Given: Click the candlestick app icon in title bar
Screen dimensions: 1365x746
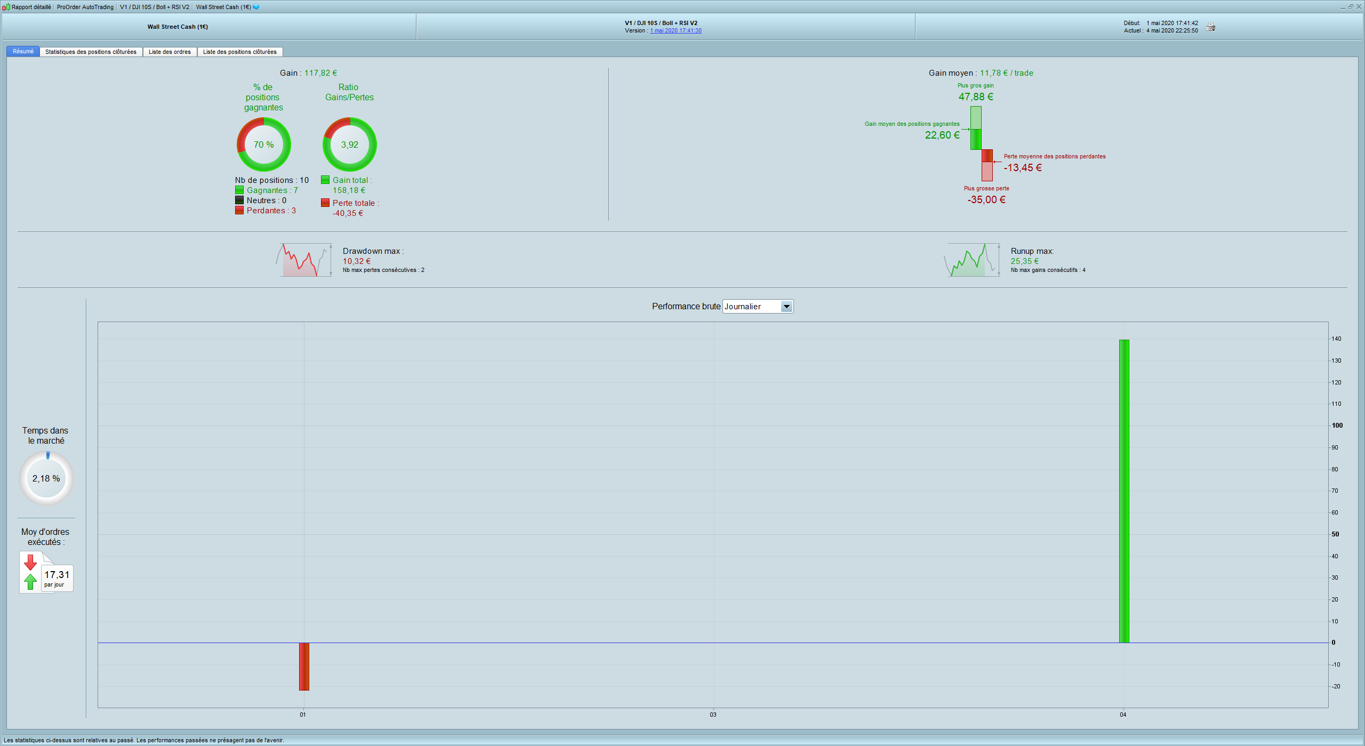Looking at the screenshot, I should pos(6,7).
